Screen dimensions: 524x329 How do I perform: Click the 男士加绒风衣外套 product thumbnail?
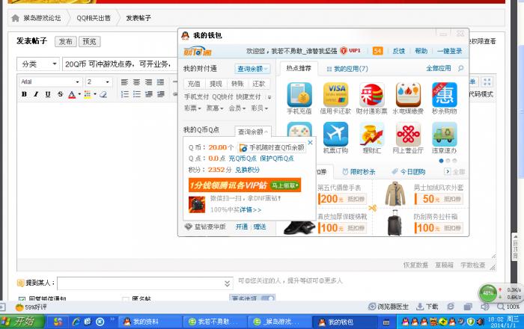[x=395, y=194]
